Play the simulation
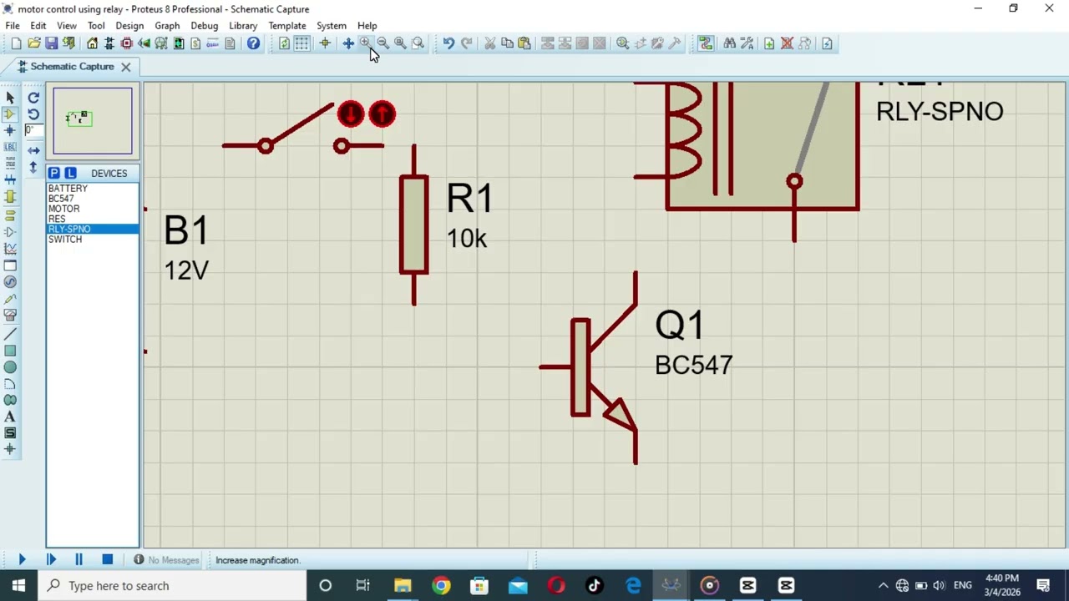This screenshot has height=601, width=1069. coord(23,559)
